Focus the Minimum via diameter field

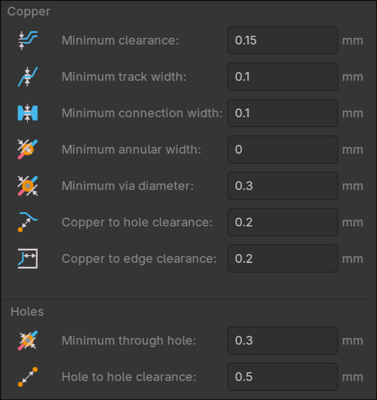coord(282,186)
